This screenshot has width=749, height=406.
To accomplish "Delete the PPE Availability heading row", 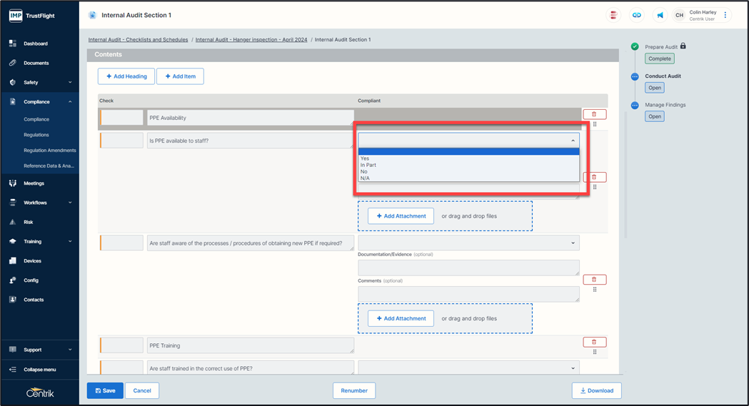I will tap(594, 114).
